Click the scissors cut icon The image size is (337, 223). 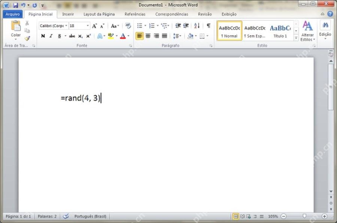point(27,23)
